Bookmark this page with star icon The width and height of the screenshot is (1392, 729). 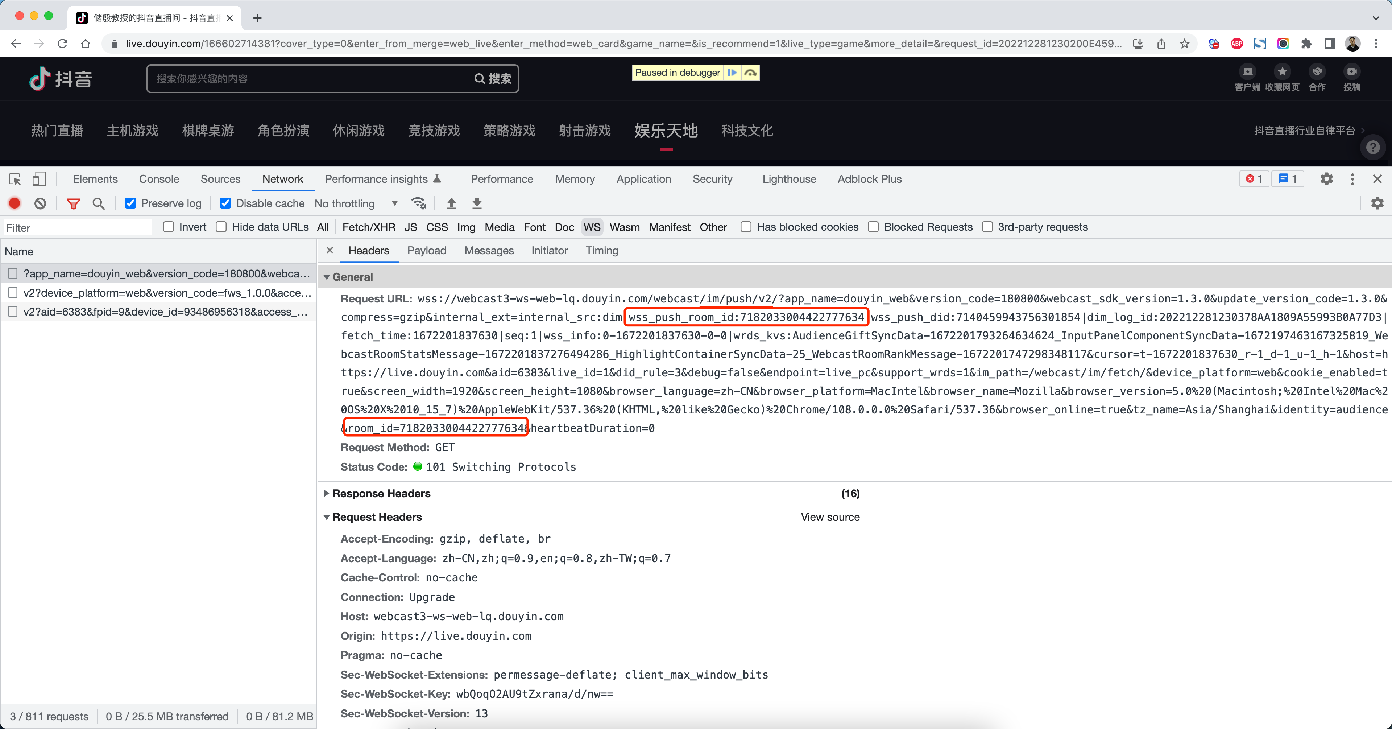coord(1184,44)
